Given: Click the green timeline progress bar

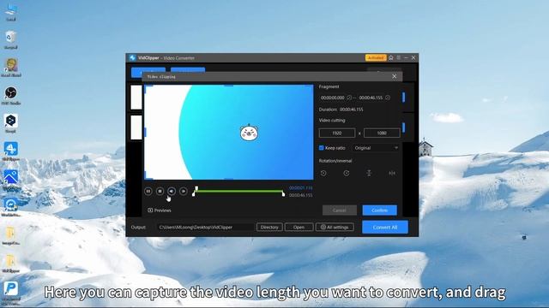Looking at the screenshot, I should point(238,191).
